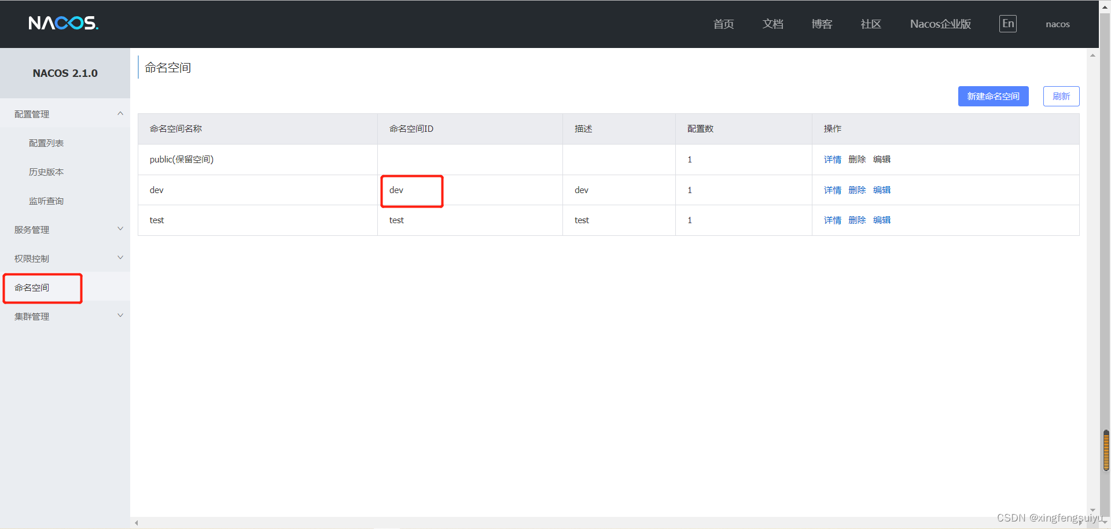Click the 命名空间ID column header
The height and width of the screenshot is (529, 1111).
(x=470, y=129)
